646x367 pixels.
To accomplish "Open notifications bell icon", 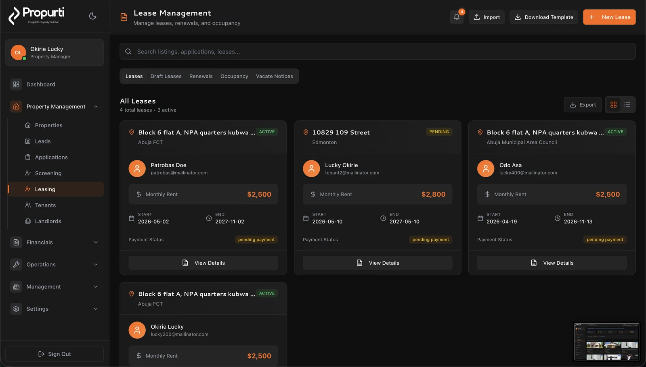I will [457, 17].
